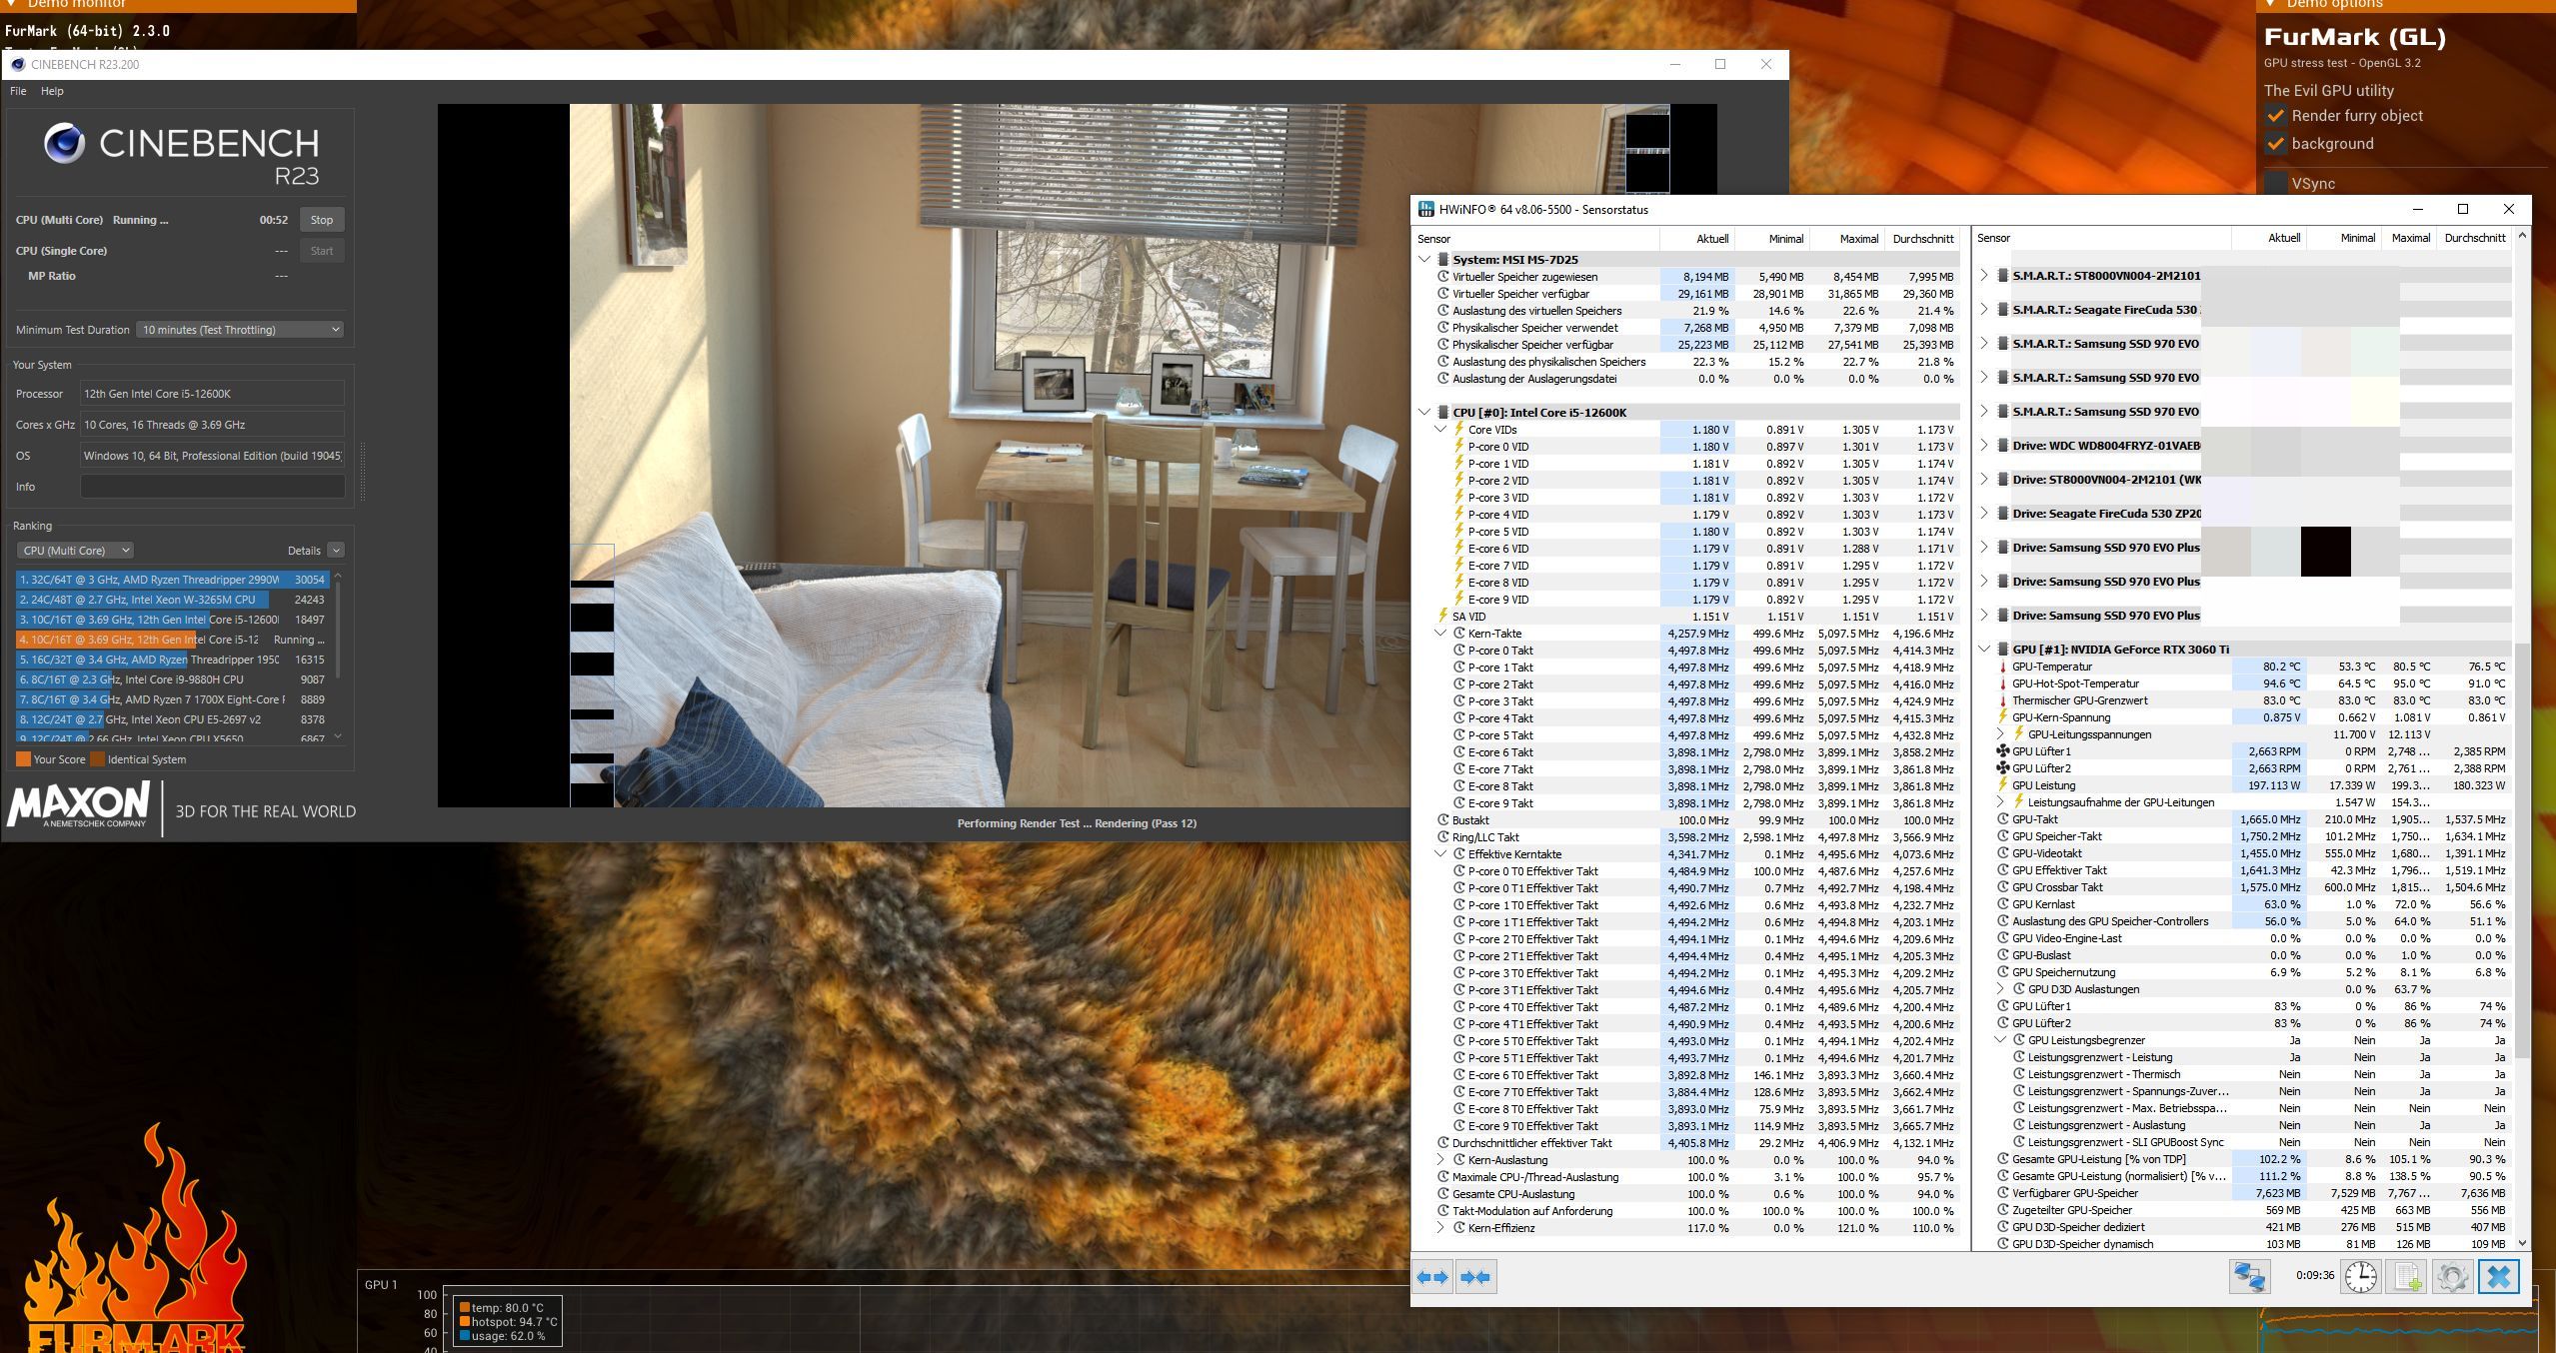Open the Cinebench File menu

pyautogui.click(x=18, y=91)
